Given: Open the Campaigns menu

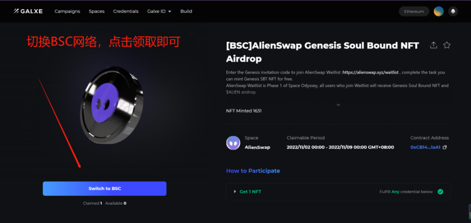Looking at the screenshot, I should (67, 11).
